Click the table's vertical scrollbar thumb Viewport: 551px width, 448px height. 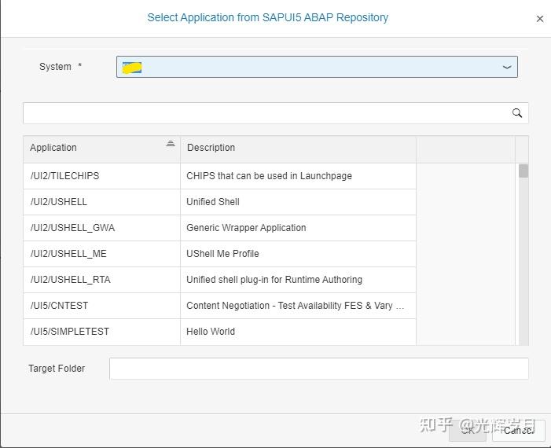click(x=523, y=171)
